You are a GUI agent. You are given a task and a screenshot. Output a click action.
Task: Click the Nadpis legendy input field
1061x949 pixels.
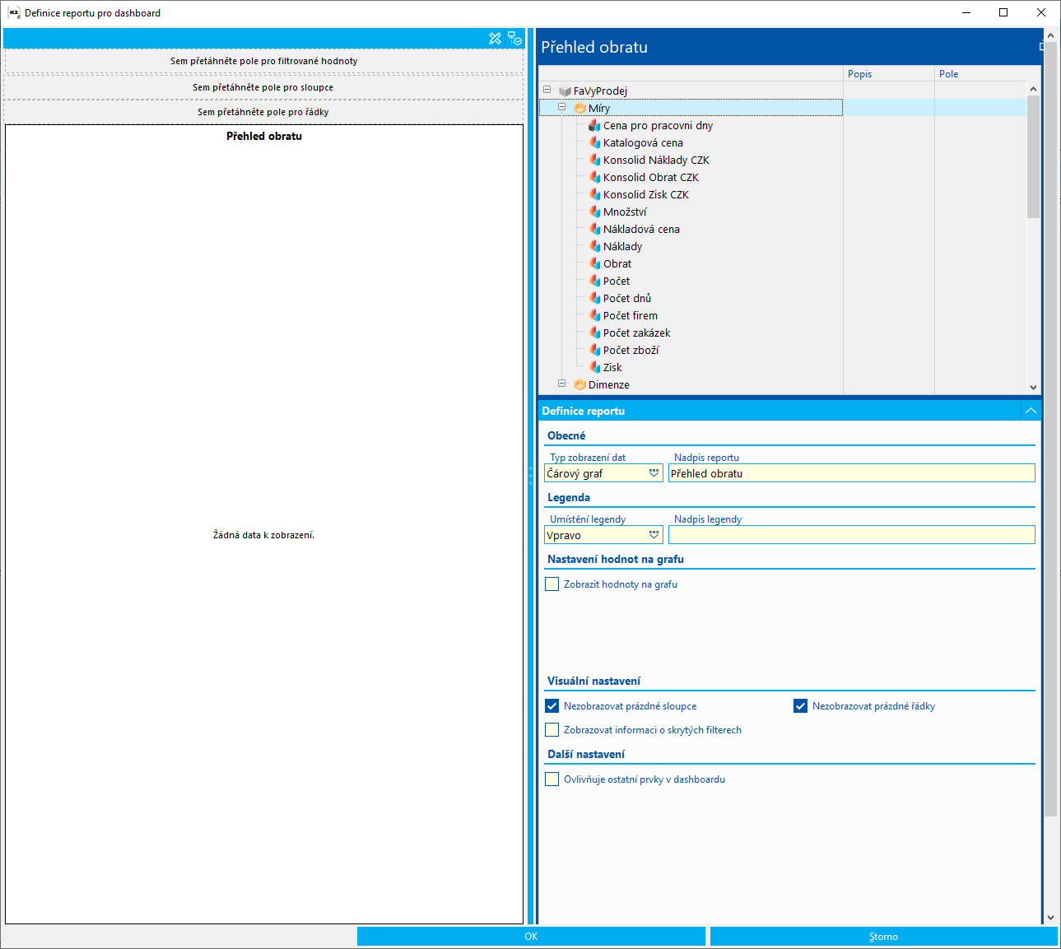851,535
